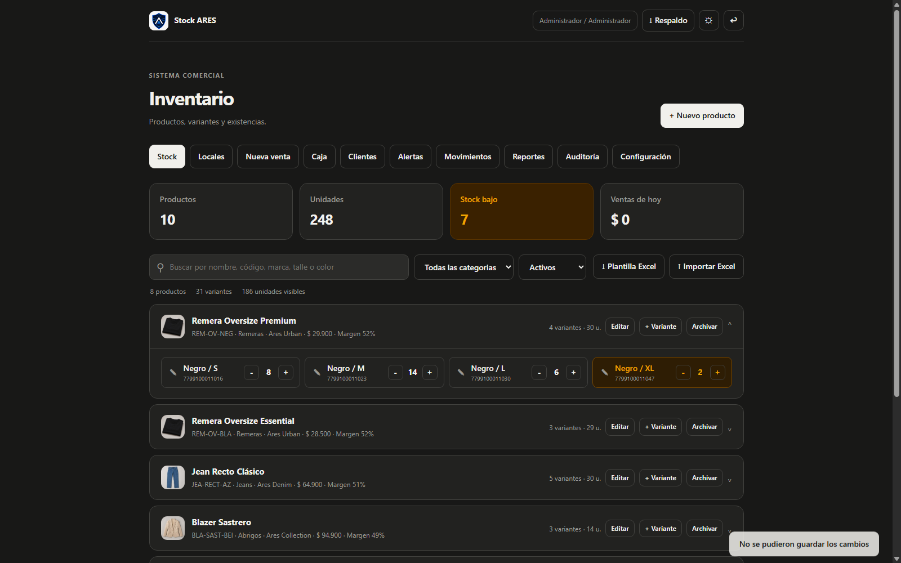Archive Jean Recto Clásico
The width and height of the screenshot is (901, 563).
pos(704,478)
